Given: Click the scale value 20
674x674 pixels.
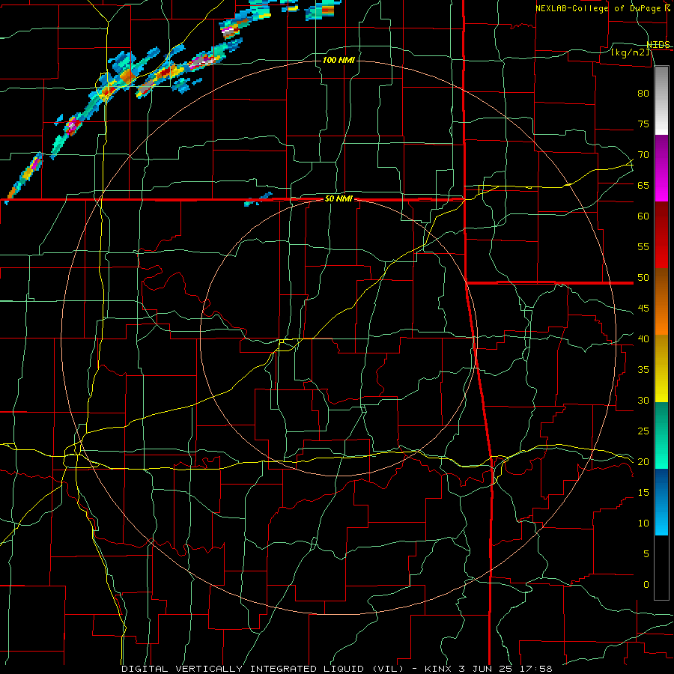Looking at the screenshot, I should tap(643, 461).
